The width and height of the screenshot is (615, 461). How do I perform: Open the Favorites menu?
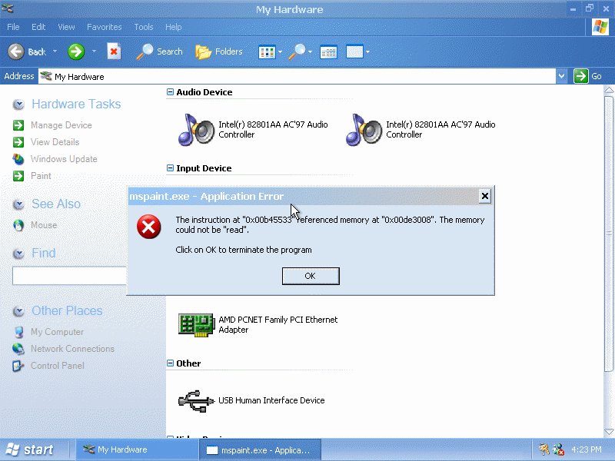pyautogui.click(x=105, y=27)
